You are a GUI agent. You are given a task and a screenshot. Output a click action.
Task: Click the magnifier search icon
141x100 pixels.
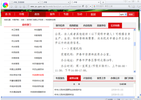click(129, 6)
